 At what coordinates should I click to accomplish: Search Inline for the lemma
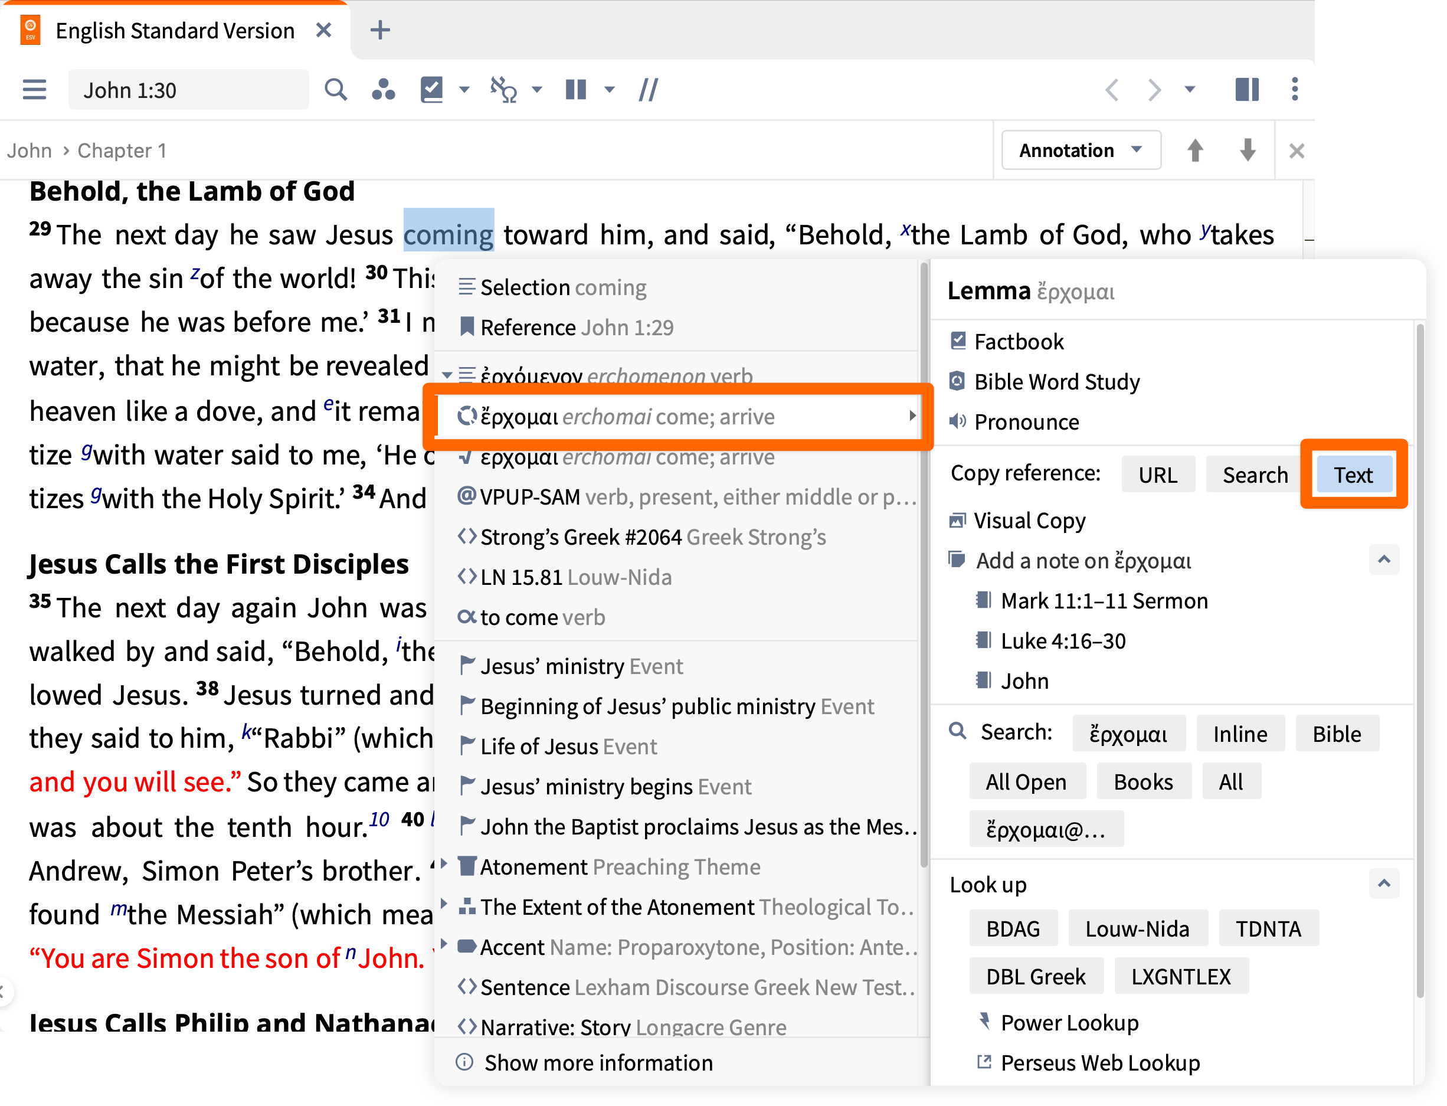pyautogui.click(x=1241, y=734)
